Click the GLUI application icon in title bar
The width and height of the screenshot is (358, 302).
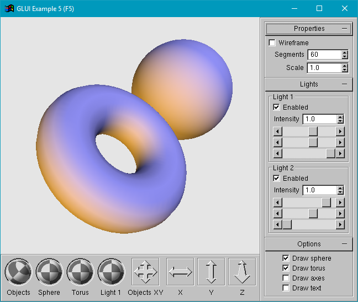9,9
